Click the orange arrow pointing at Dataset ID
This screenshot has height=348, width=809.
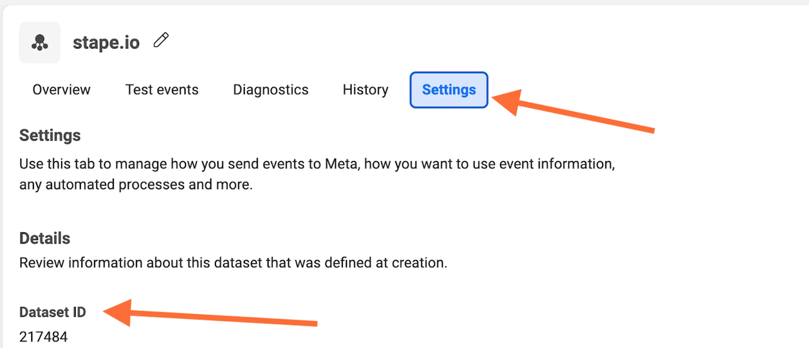pos(212,317)
